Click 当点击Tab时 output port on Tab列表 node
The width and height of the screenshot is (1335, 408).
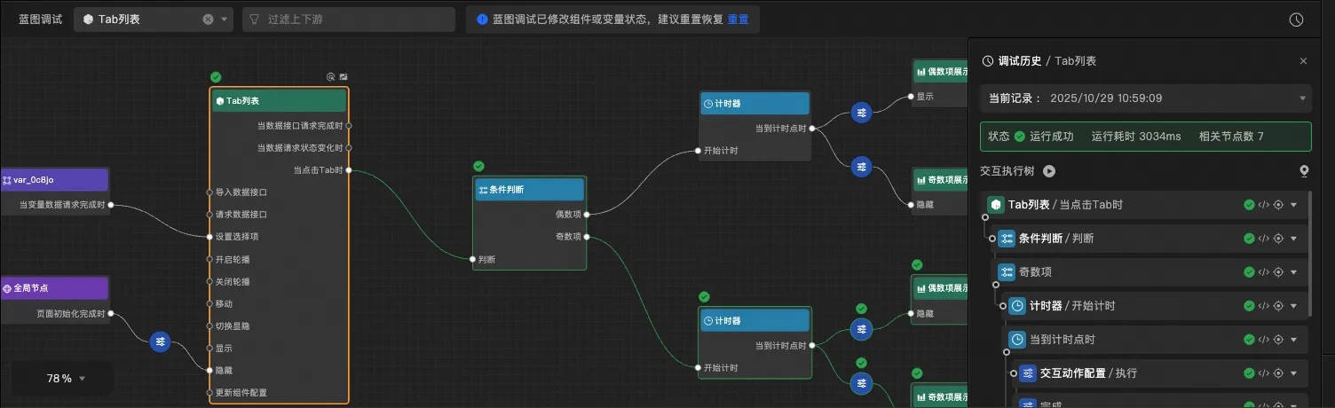pos(349,170)
